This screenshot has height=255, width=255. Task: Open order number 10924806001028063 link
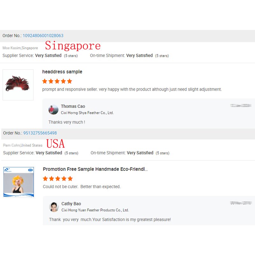[43, 36]
